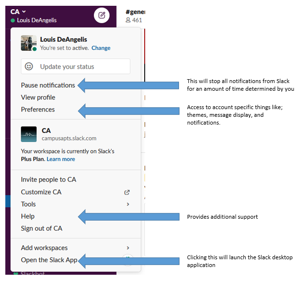This screenshot has height=281, width=299.
Task: Expand the CA workspace dropdown chevron
Action: click(x=24, y=12)
